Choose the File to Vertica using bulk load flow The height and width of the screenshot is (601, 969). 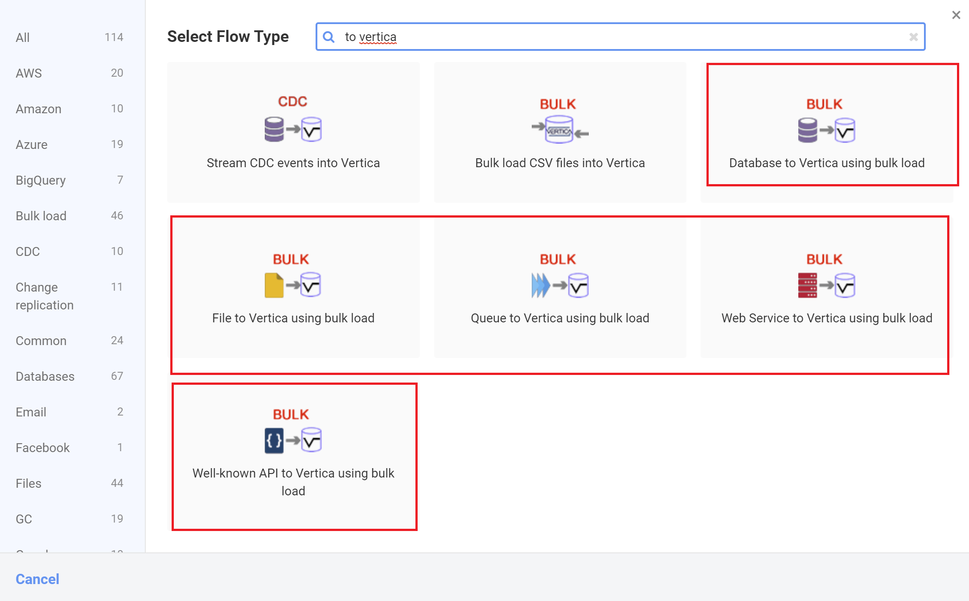pos(293,288)
